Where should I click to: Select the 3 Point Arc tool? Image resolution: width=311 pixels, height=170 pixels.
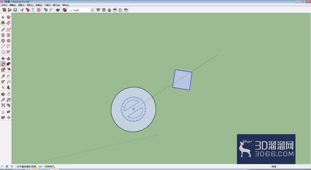click(x=3, y=52)
